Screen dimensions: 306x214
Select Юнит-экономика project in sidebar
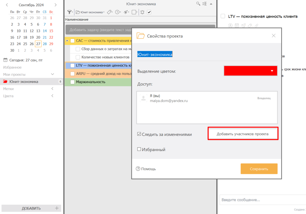[x=24, y=82]
